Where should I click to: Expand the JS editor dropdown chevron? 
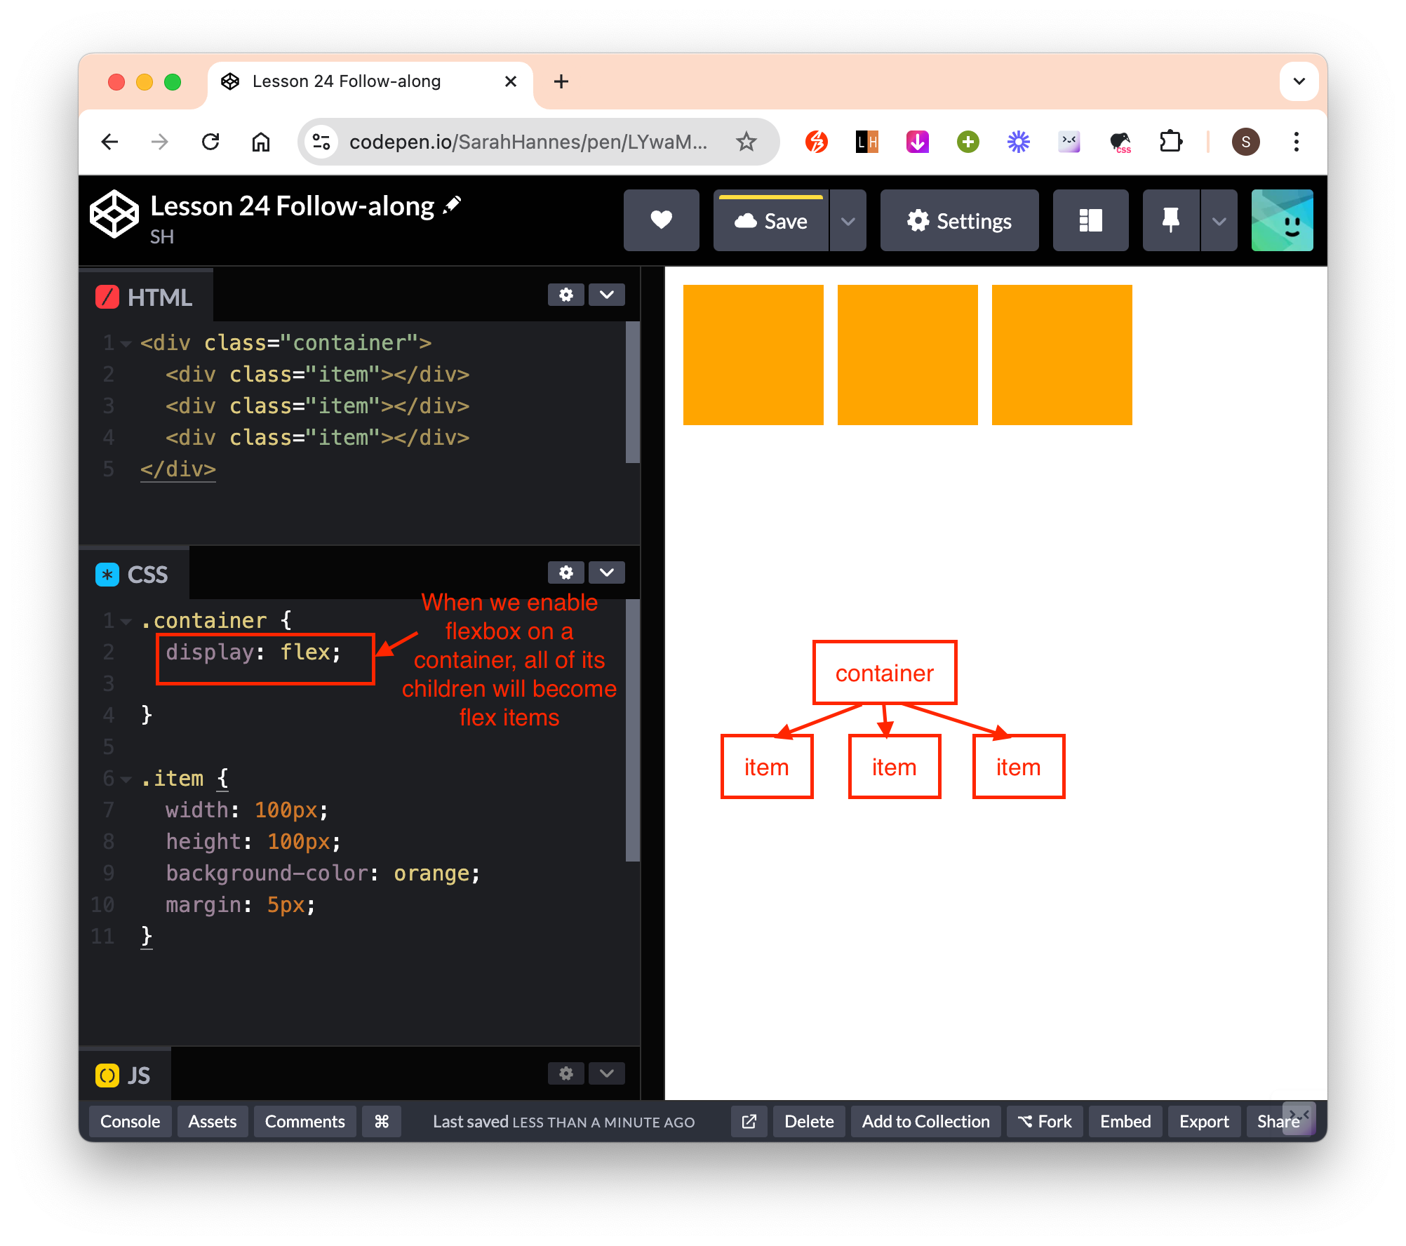pyautogui.click(x=607, y=1073)
